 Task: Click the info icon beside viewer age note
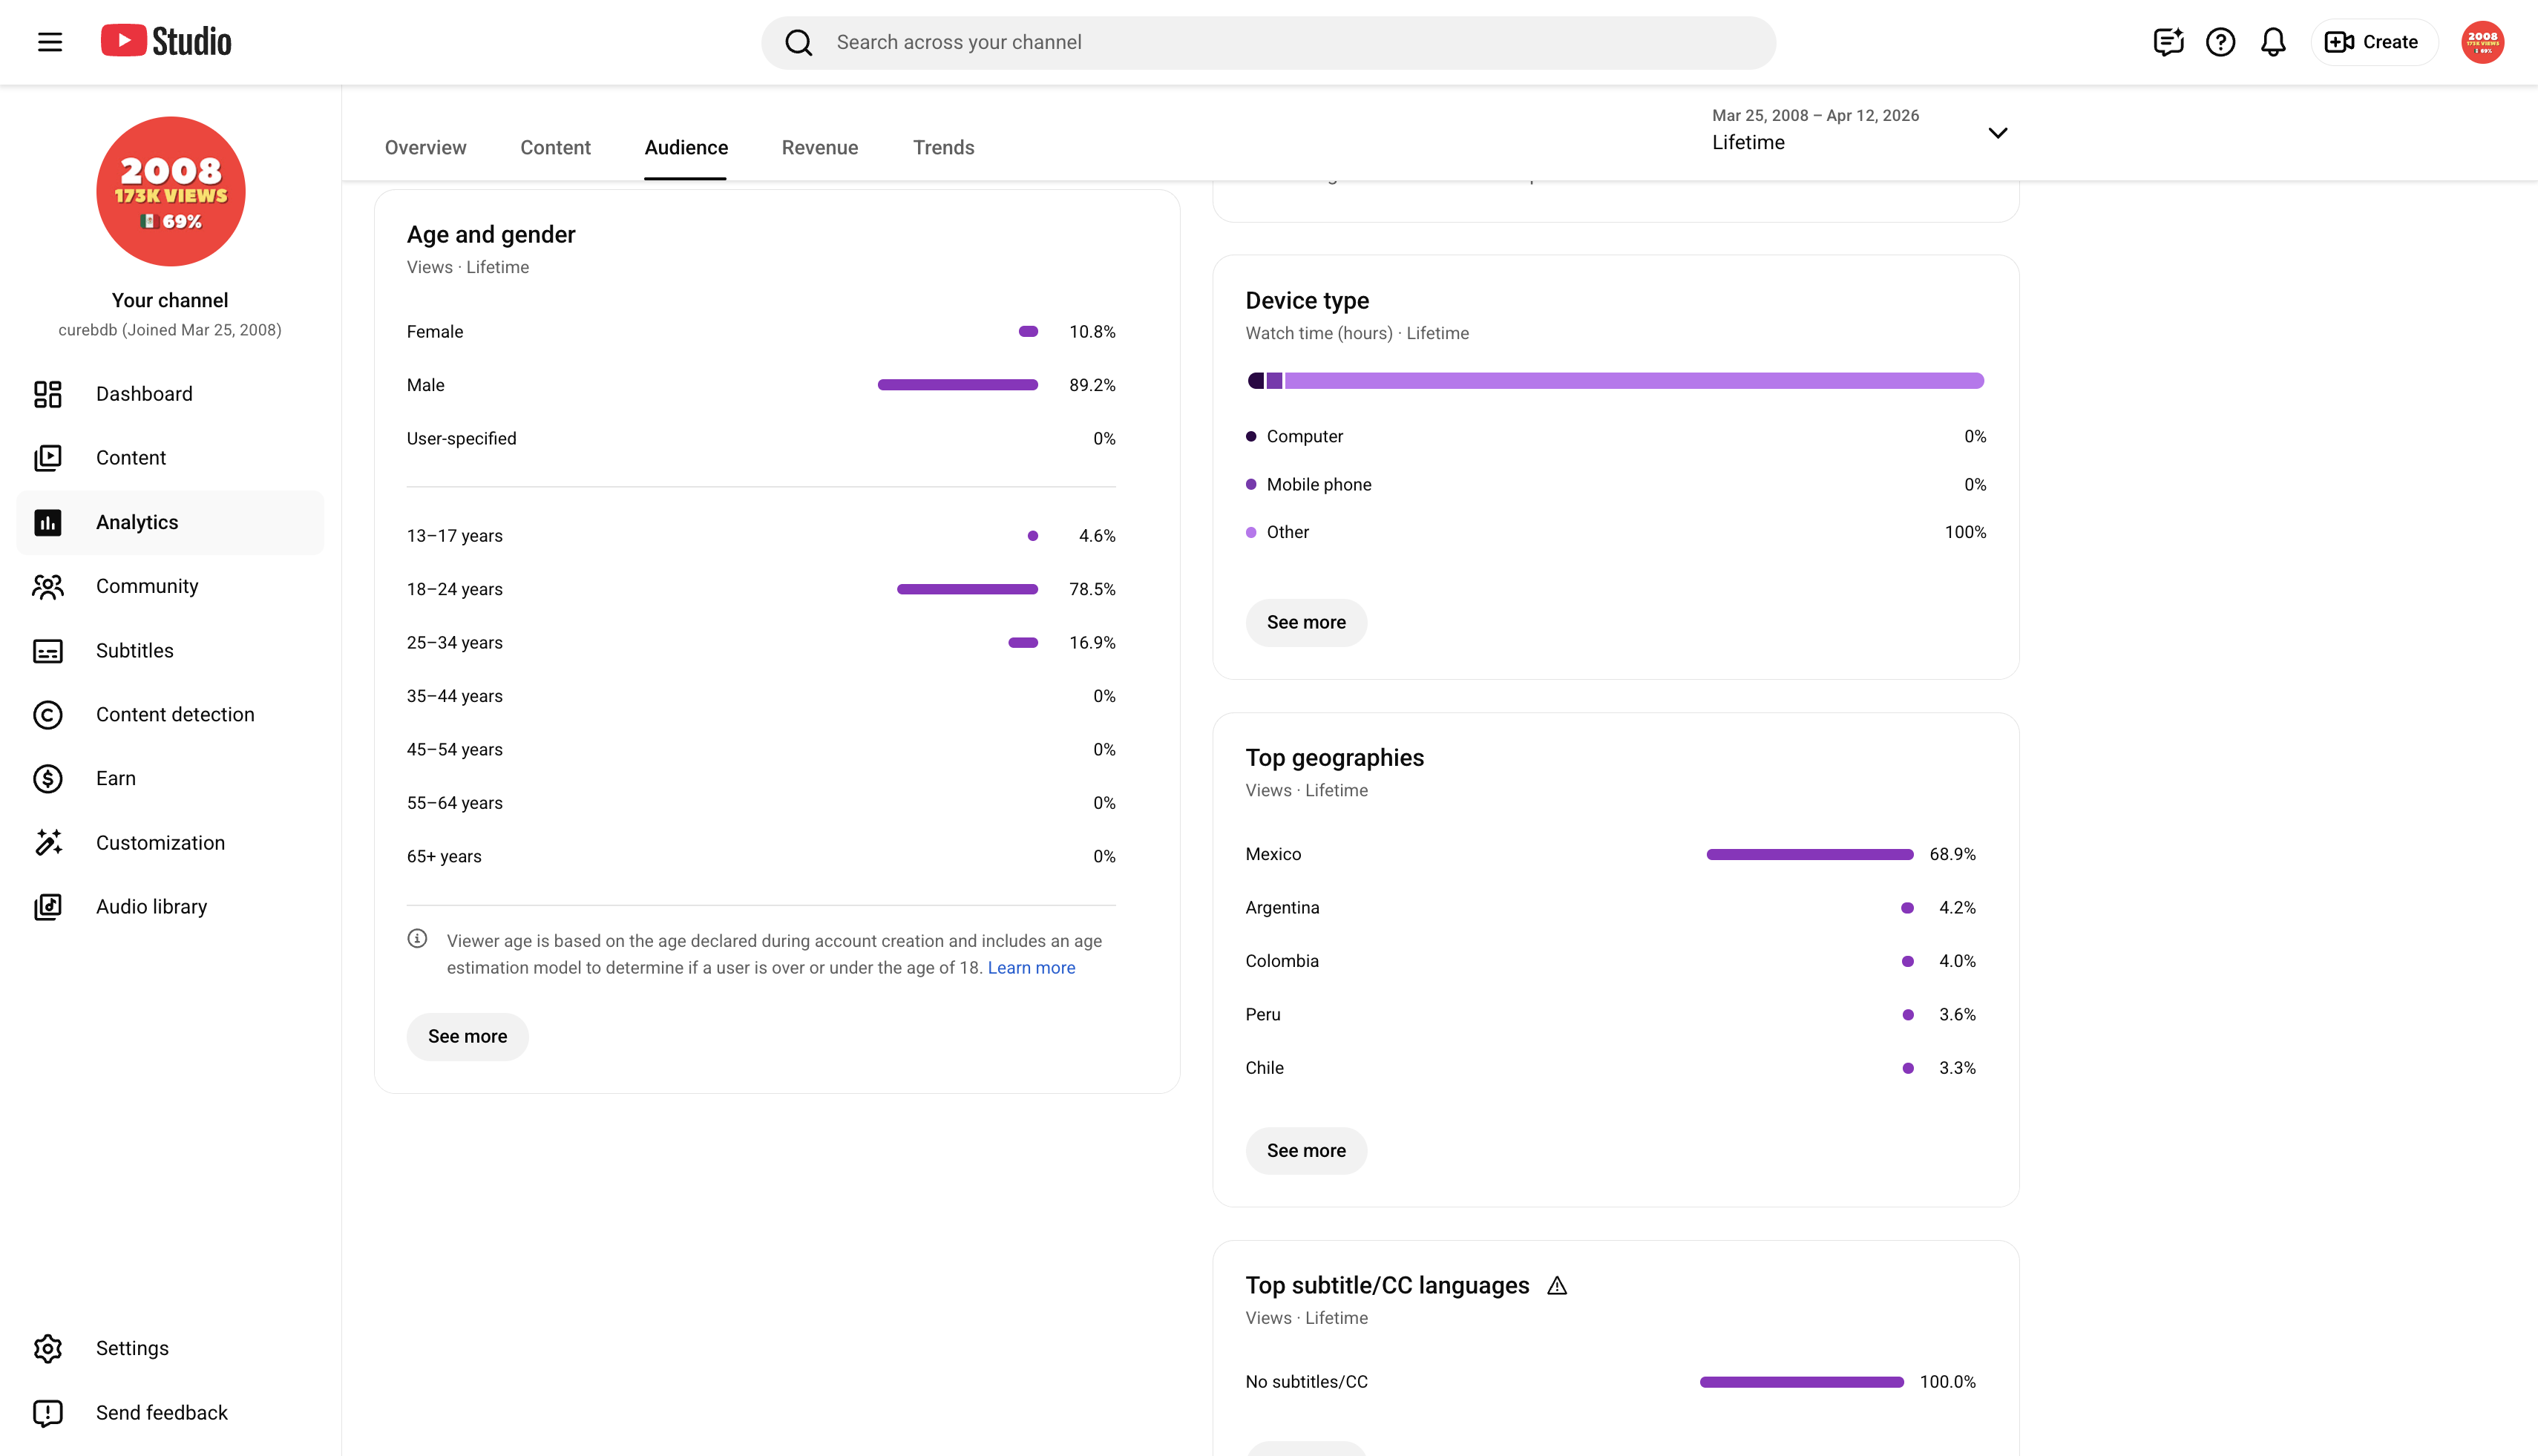(417, 939)
